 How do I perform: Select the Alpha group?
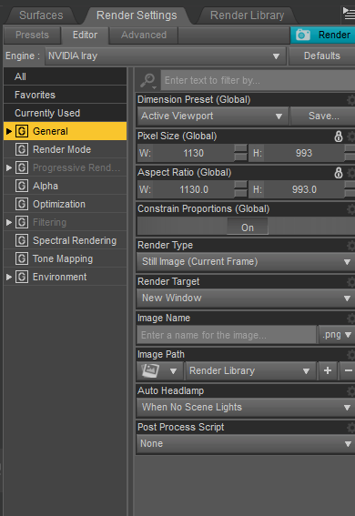point(66,186)
